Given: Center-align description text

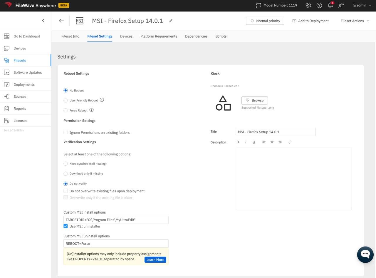Looking at the screenshot, I should coord(272,142).
